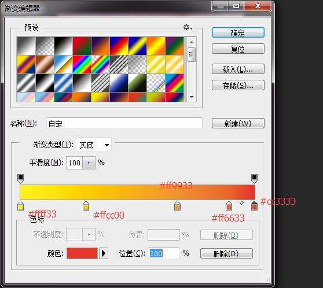The height and width of the screenshot is (288, 323).
Task: Open the presets gear menu
Action: pyautogui.click(x=187, y=27)
